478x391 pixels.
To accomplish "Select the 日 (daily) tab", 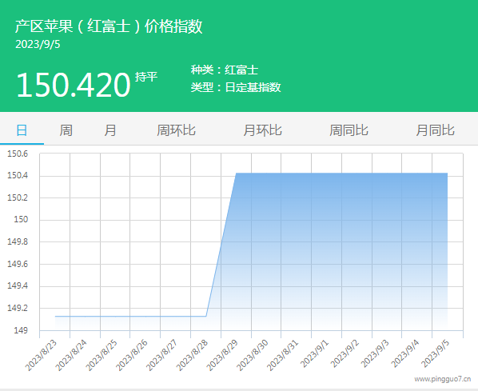I will coord(22,130).
